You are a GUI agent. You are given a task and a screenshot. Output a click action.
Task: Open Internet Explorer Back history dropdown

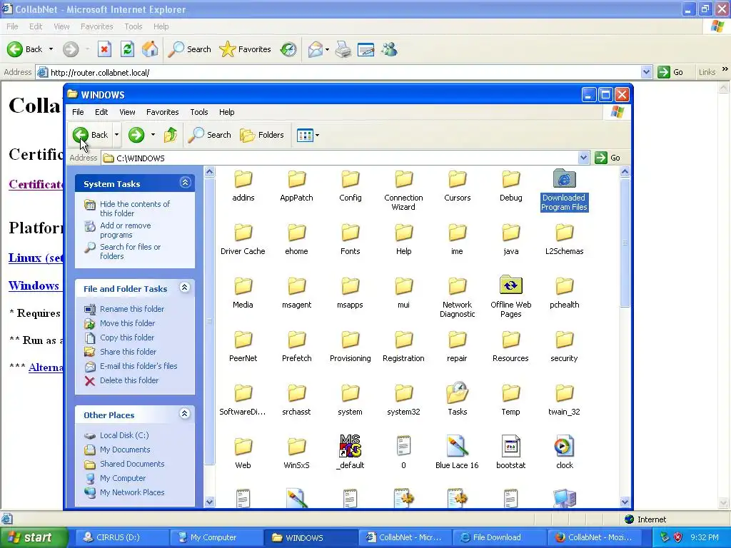[51, 49]
